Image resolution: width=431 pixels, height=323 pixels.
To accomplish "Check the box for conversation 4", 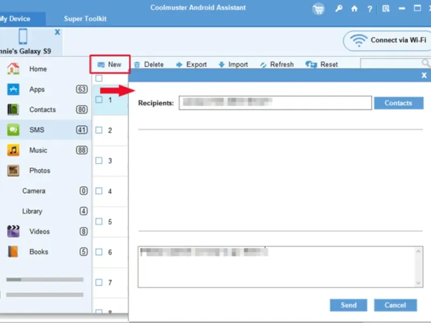I will click(99, 191).
